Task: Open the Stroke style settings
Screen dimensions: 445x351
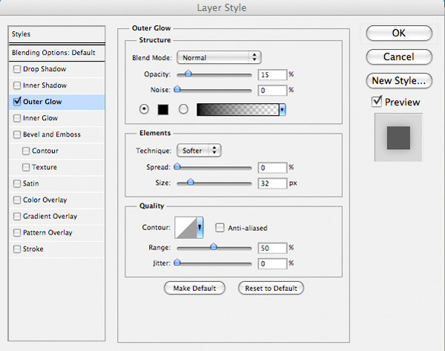Action: point(57,249)
